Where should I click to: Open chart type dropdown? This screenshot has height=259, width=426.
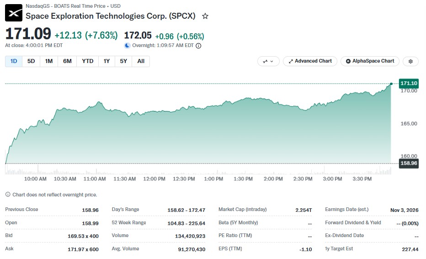pos(268,61)
